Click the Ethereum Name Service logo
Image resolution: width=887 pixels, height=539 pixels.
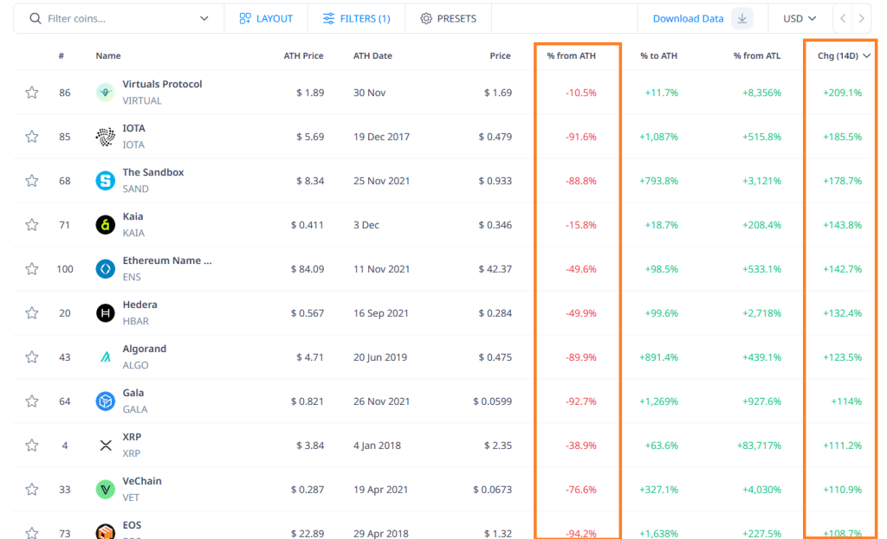tap(105, 268)
